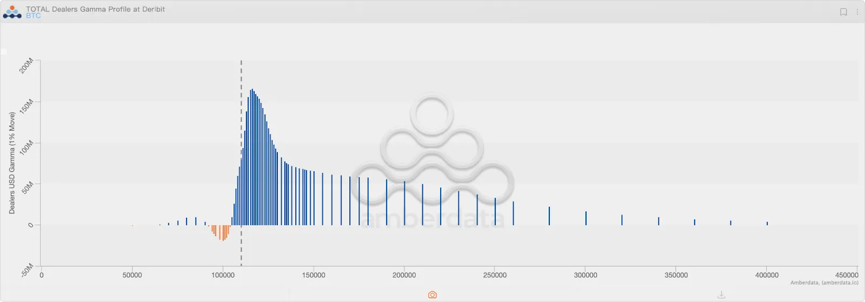Select the BTC currency label
This screenshot has height=302, width=865.
pos(34,16)
